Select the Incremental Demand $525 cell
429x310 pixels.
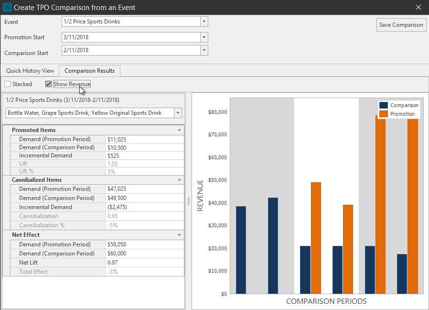coord(144,155)
